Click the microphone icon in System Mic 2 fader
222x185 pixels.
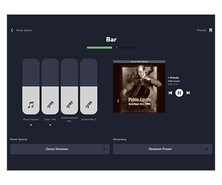click(89, 105)
